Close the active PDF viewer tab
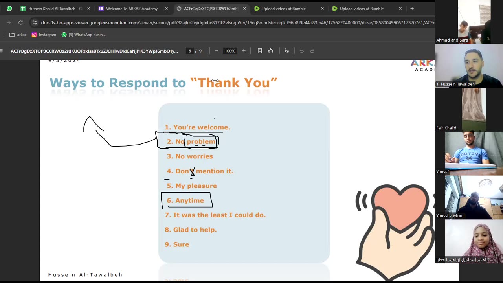Screen dimensions: 503x283 click(x=244, y=9)
